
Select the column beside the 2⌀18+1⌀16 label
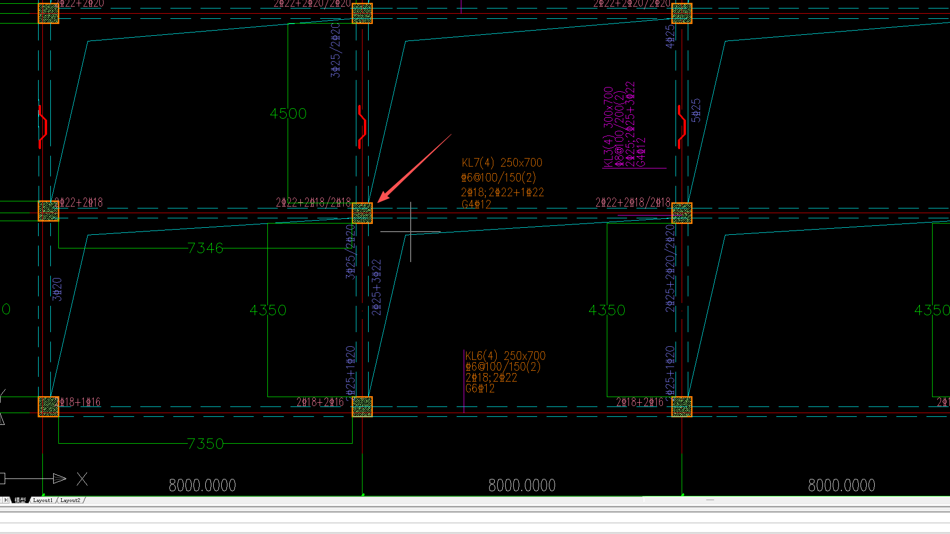point(48,406)
